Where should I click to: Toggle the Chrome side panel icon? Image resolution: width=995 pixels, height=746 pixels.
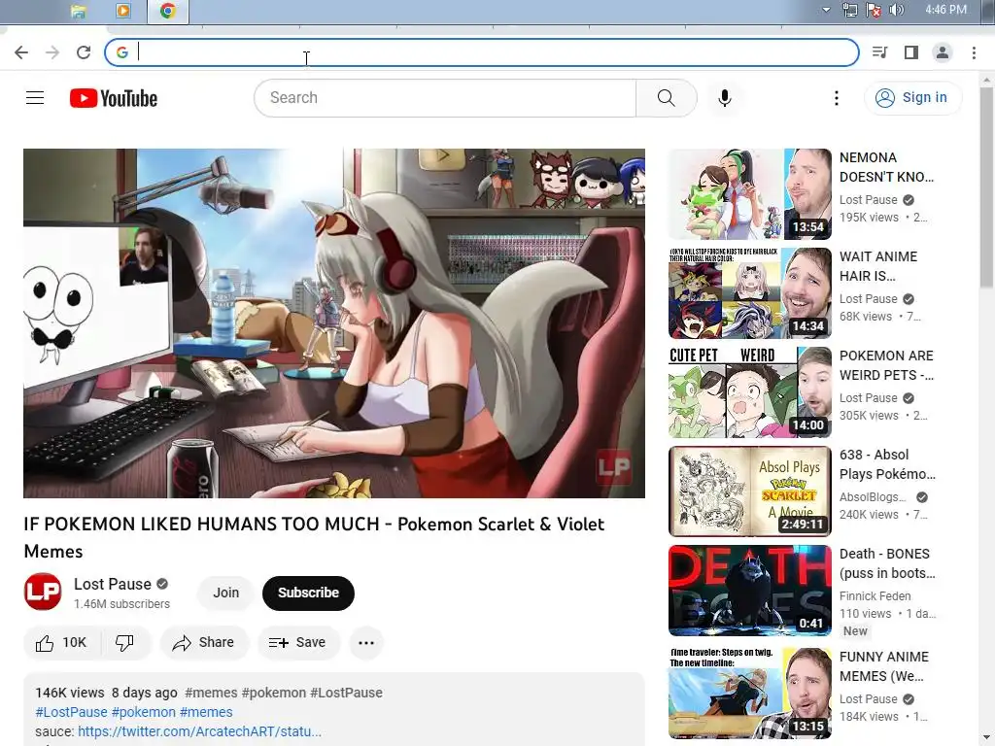pos(911,52)
